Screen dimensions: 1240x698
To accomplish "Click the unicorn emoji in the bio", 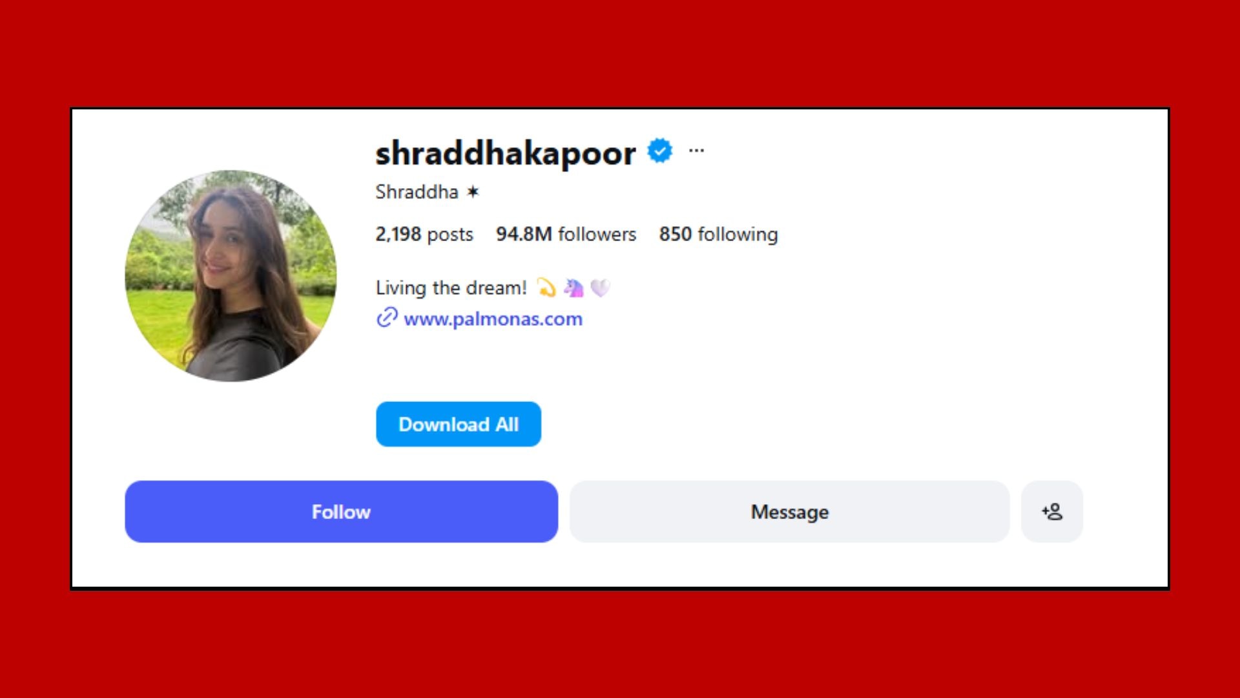I will 573,288.
